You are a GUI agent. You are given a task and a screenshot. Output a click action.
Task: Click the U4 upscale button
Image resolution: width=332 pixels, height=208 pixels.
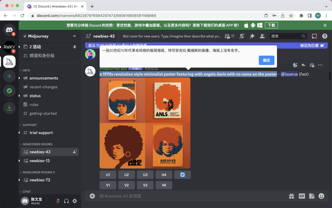pyautogui.click(x=164, y=175)
